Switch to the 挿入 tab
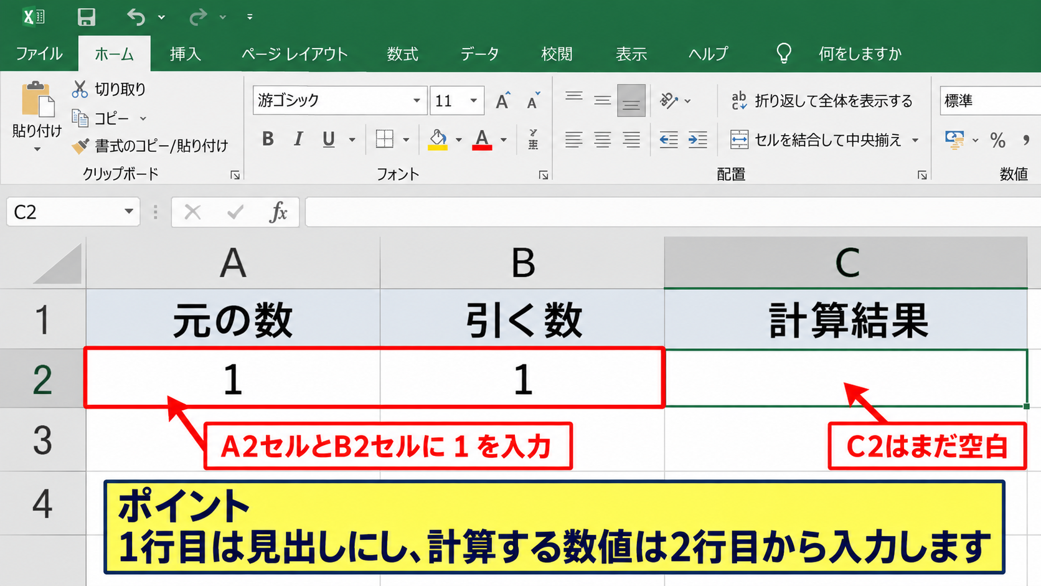 [186, 54]
